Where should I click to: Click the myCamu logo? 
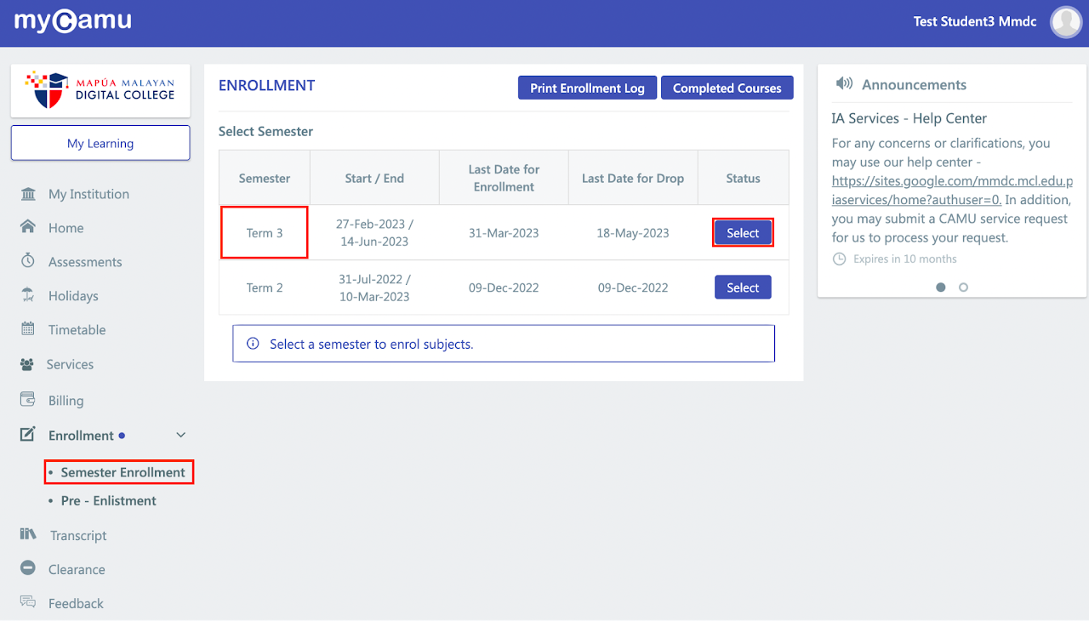point(73,21)
